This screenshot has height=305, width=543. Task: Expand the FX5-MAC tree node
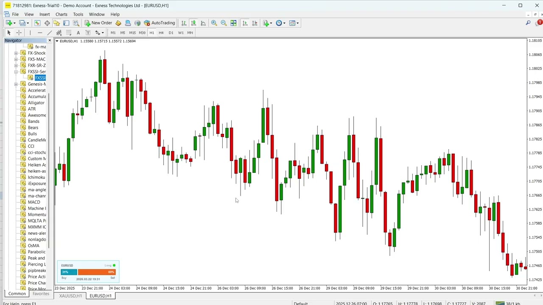(x=16, y=59)
